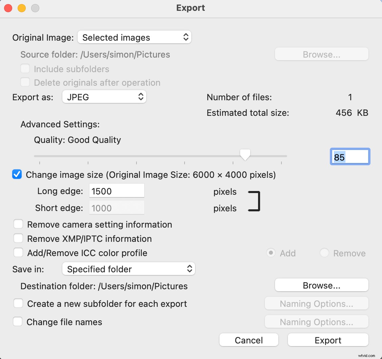The width and height of the screenshot is (382, 359).
Task: Open the Original Image dropdown
Action: [x=134, y=37]
